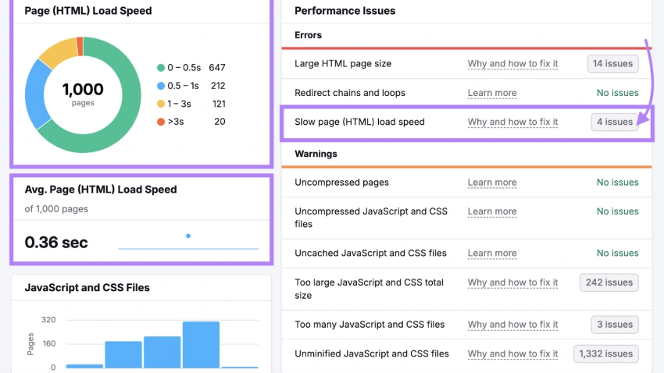
Task: Open the 4 issues button for slow load speed
Action: pos(614,123)
